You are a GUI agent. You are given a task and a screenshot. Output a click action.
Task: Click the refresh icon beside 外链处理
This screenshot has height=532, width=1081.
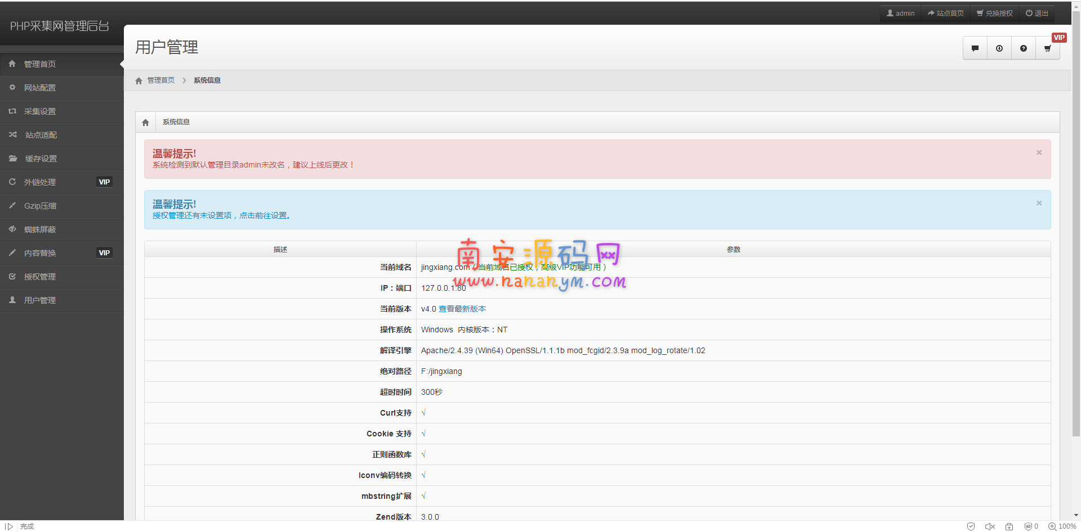pyautogui.click(x=12, y=182)
